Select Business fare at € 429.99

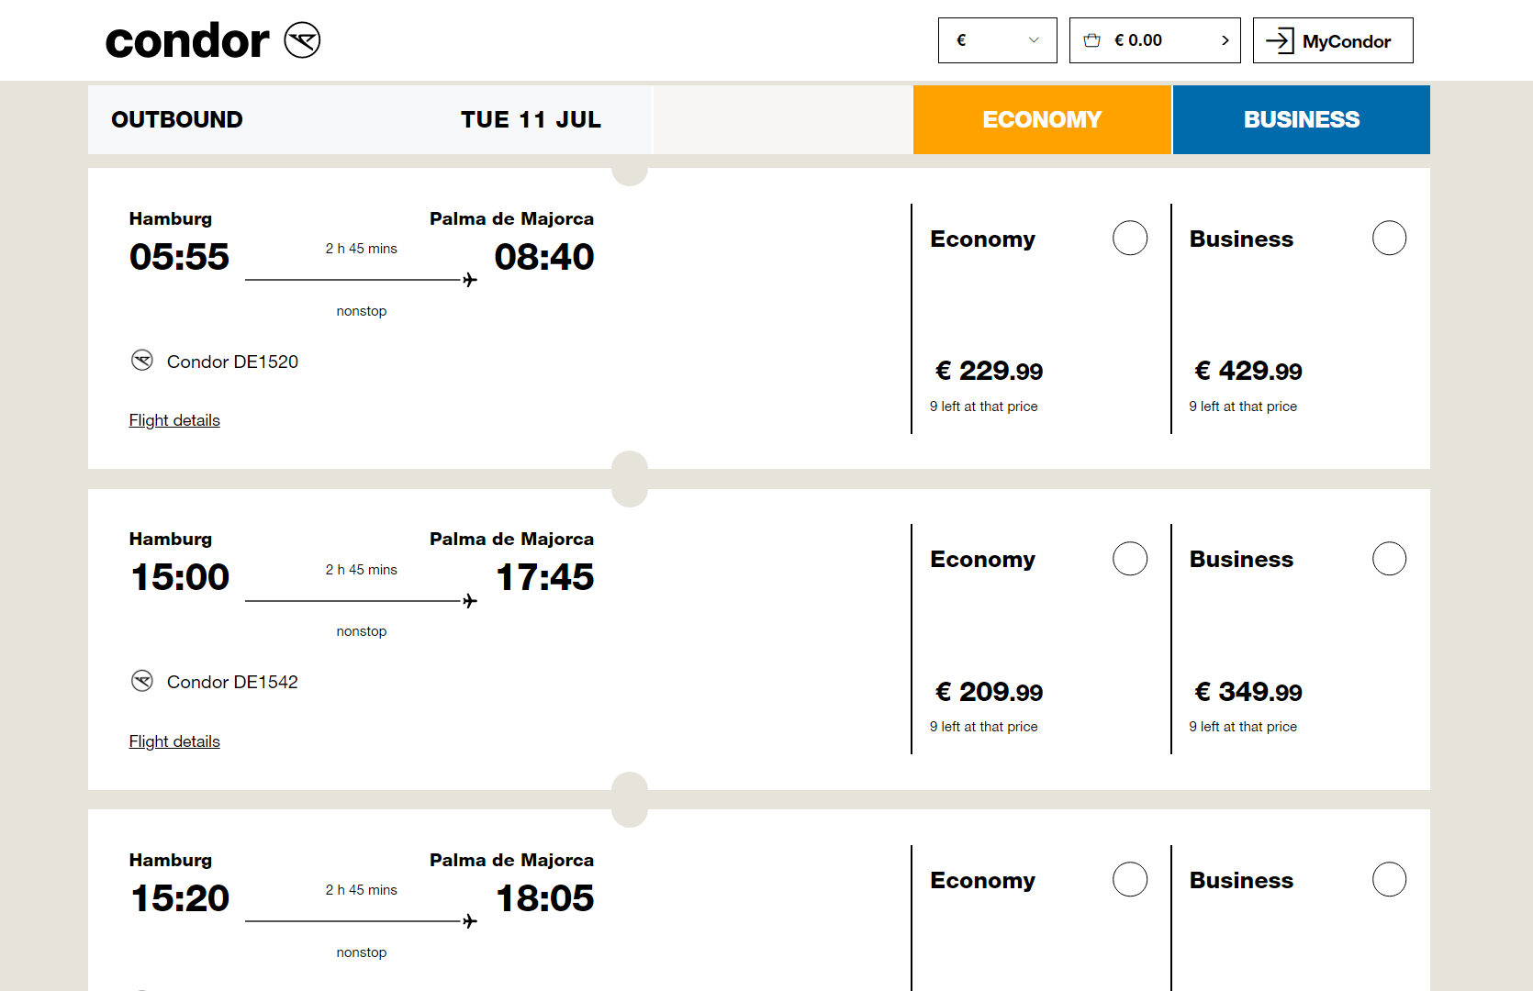pos(1389,238)
